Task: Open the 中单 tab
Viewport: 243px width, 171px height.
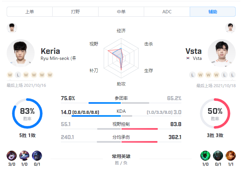Action: (x=121, y=12)
